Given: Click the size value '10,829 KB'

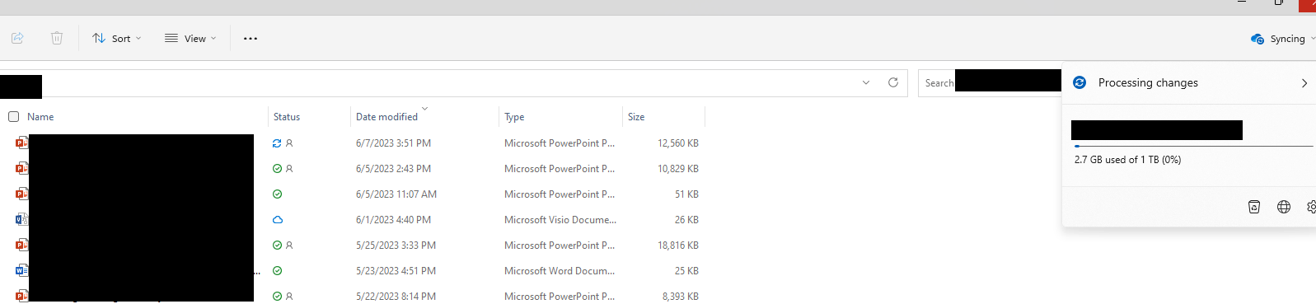Looking at the screenshot, I should [x=678, y=169].
